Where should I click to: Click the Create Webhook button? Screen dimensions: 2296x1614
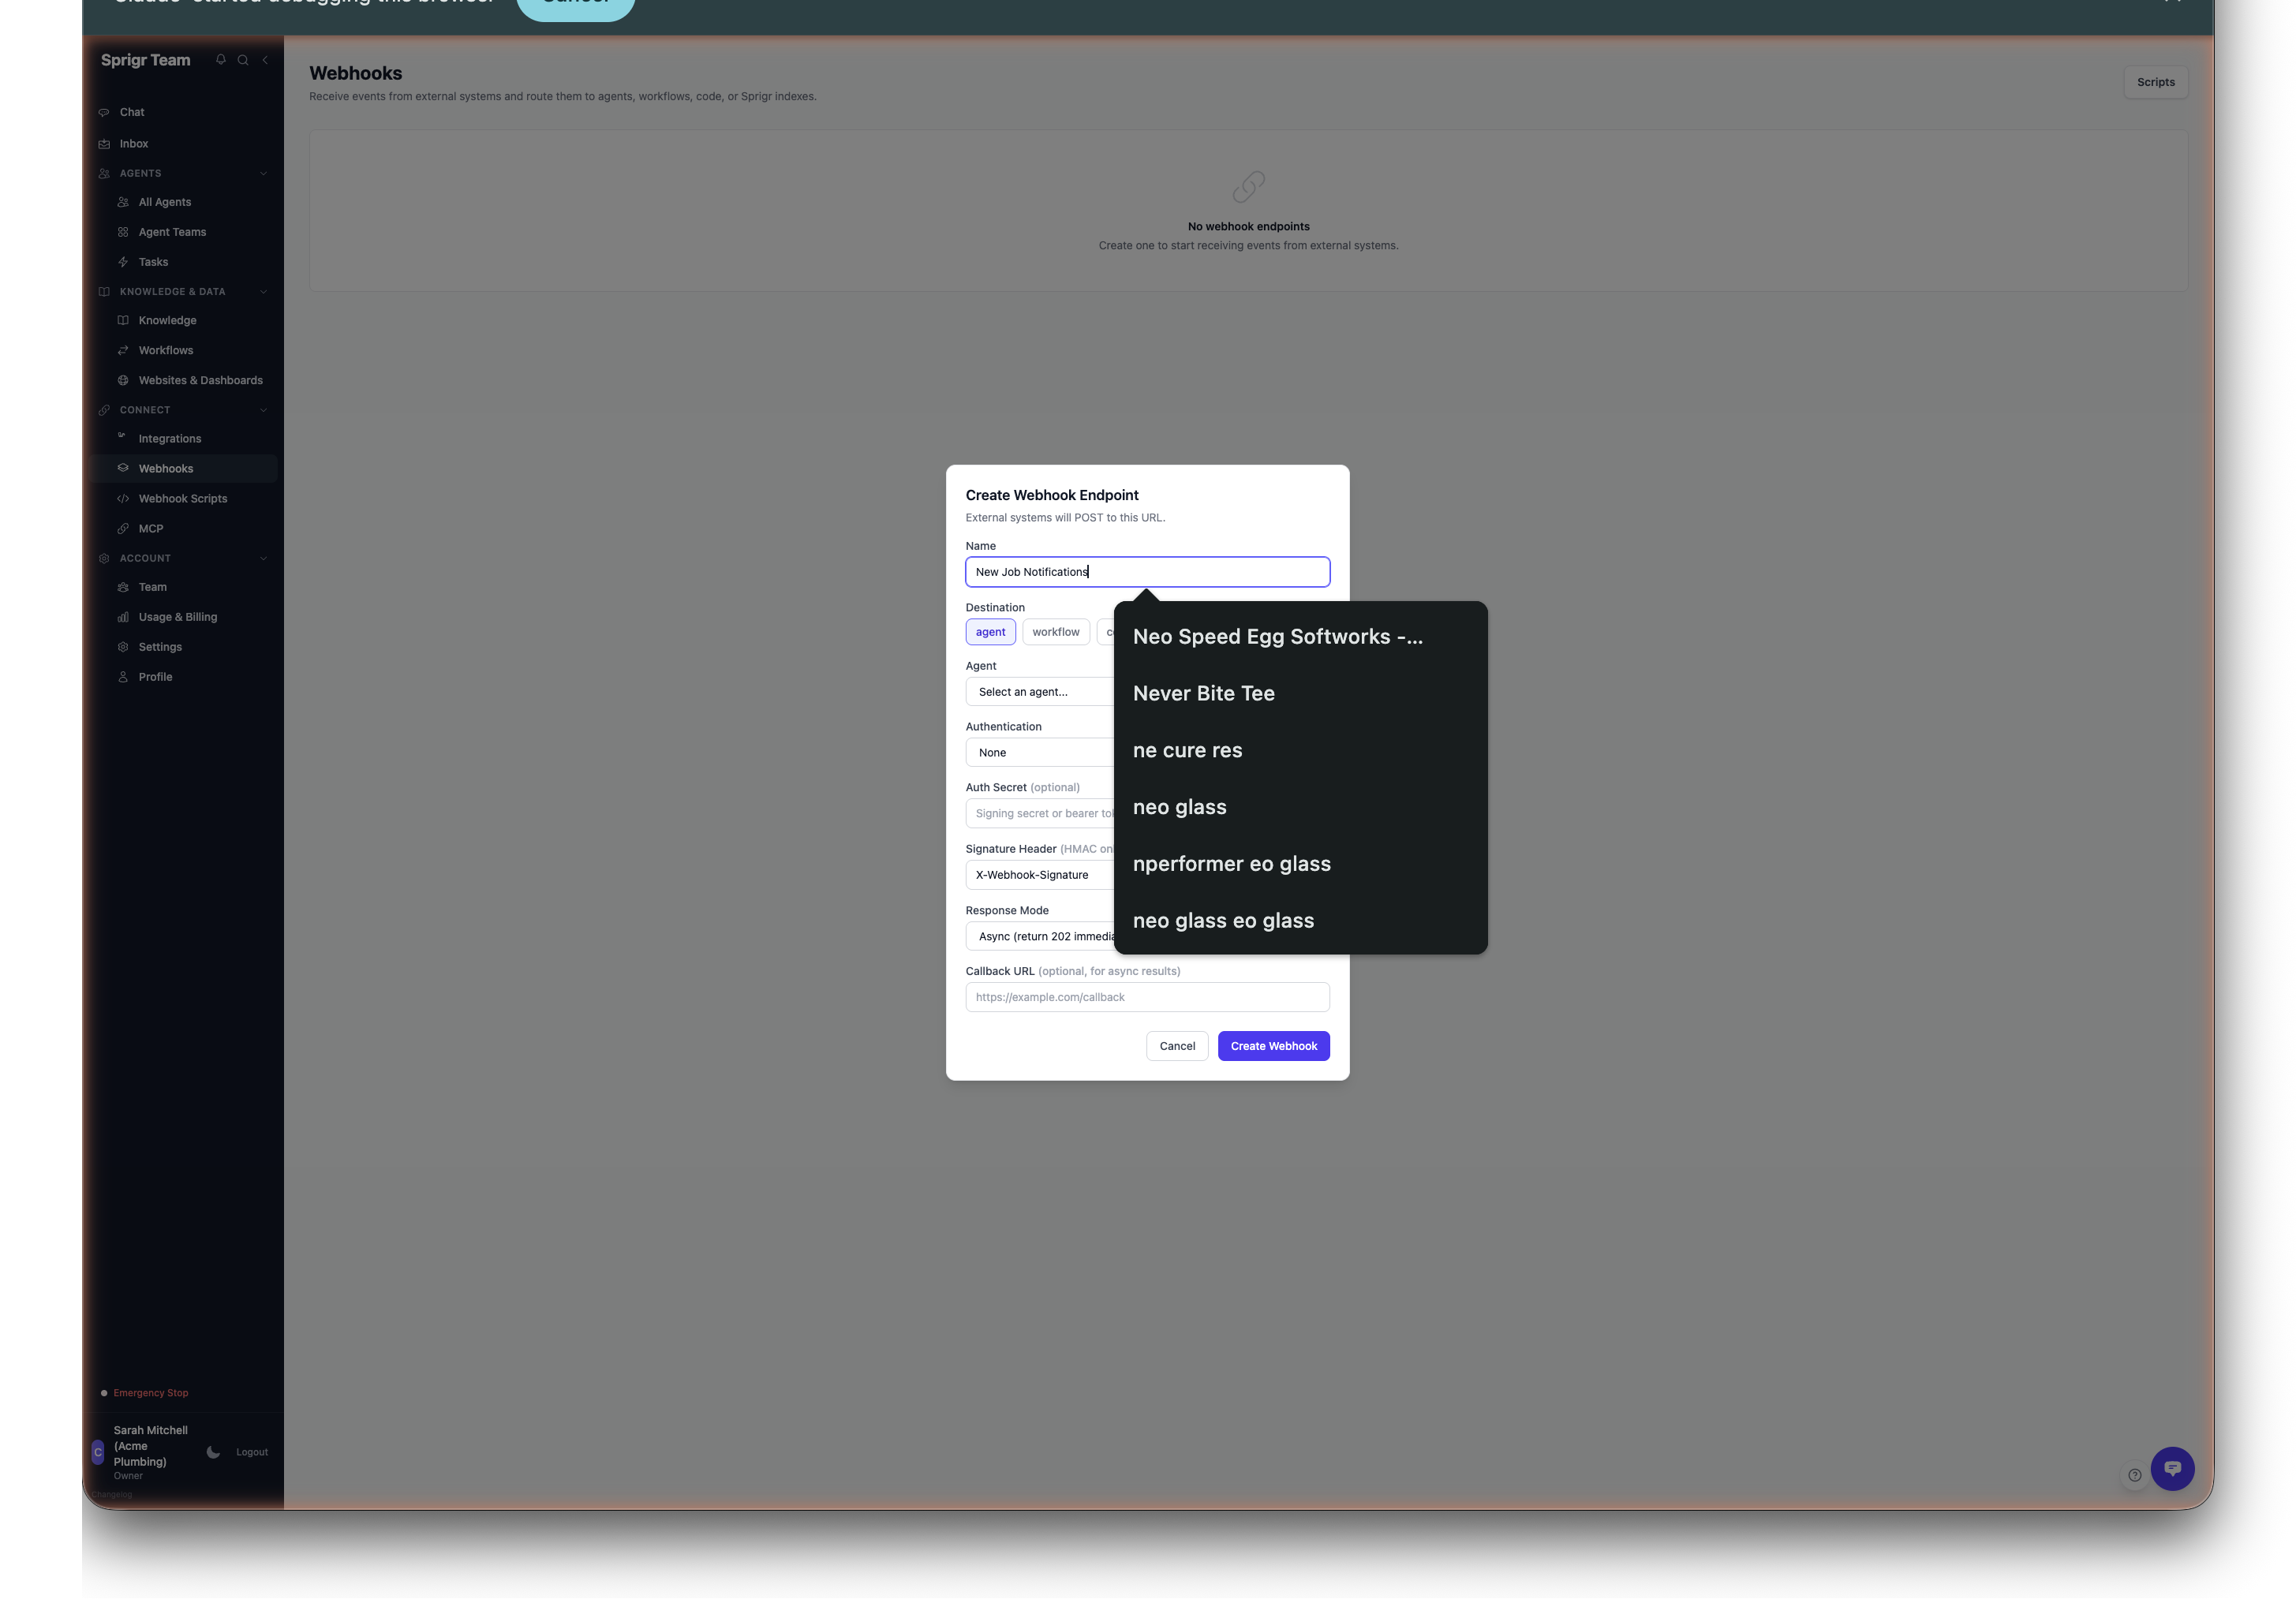(1273, 1045)
